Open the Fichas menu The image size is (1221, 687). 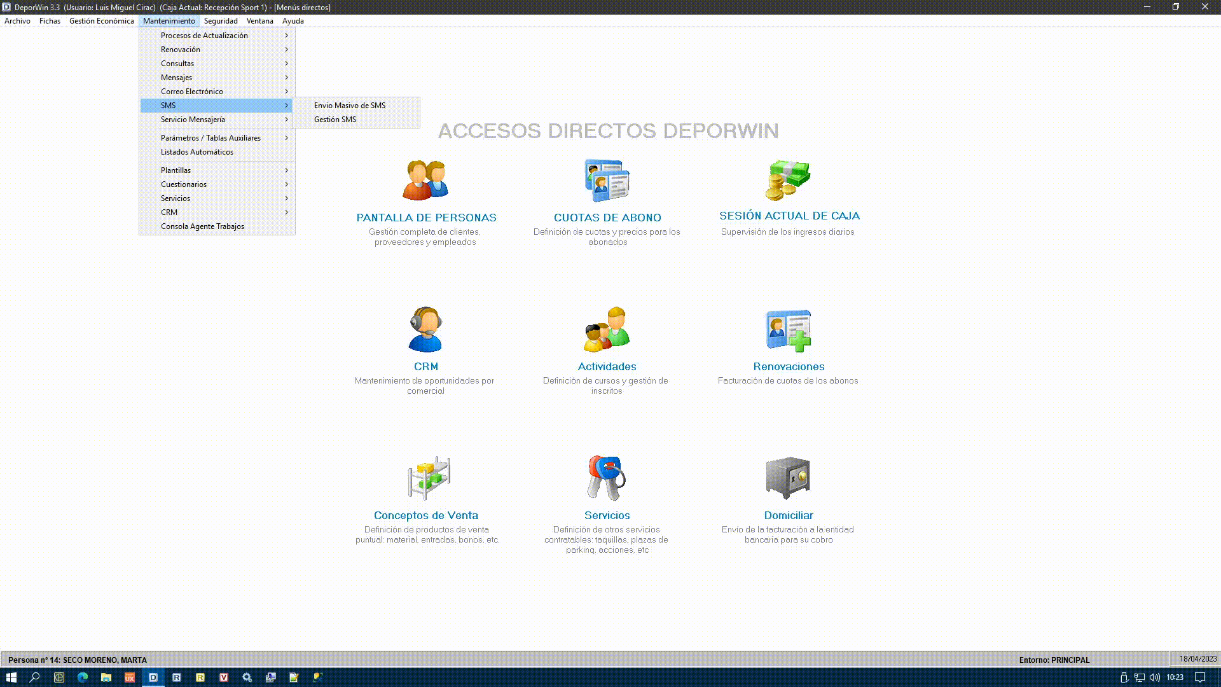coord(50,21)
